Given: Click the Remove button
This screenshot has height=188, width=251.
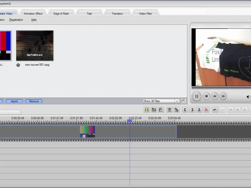Looking at the screenshot, I should pyautogui.click(x=34, y=101).
